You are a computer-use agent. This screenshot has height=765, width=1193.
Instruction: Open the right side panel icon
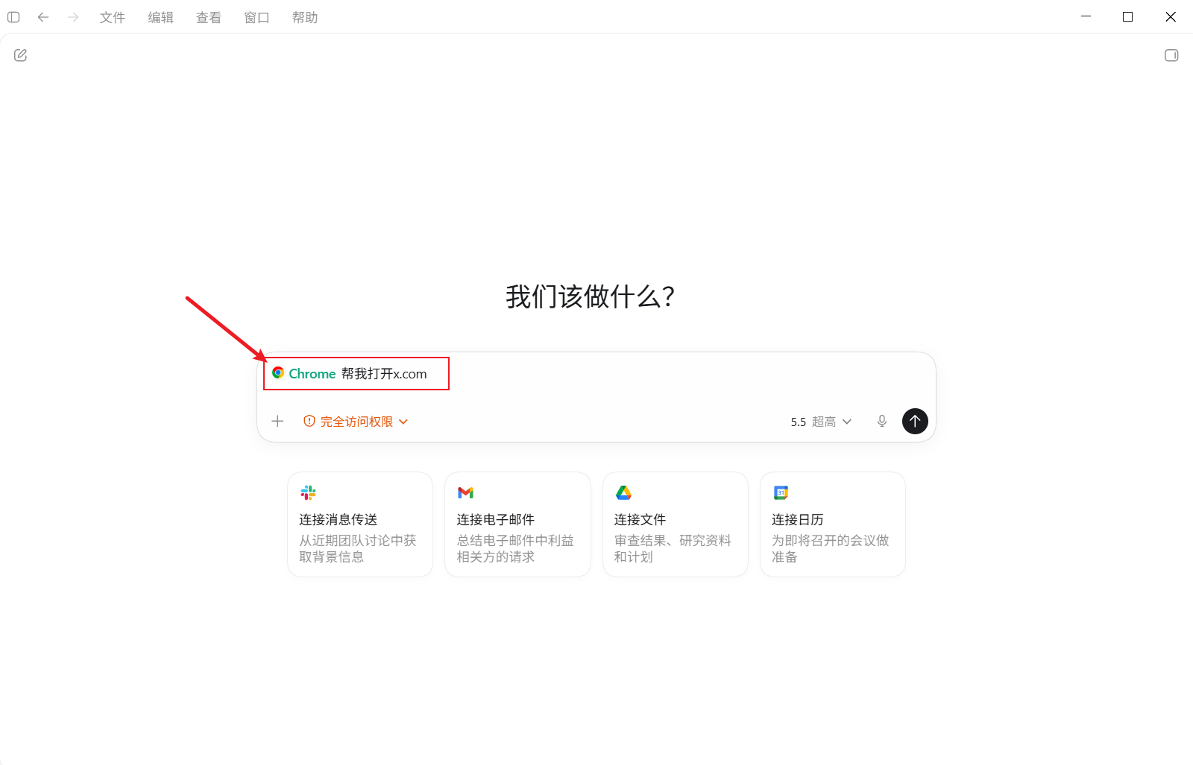coord(1171,55)
